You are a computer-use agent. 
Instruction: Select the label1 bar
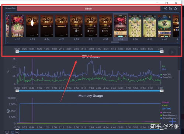[x=88, y=8]
